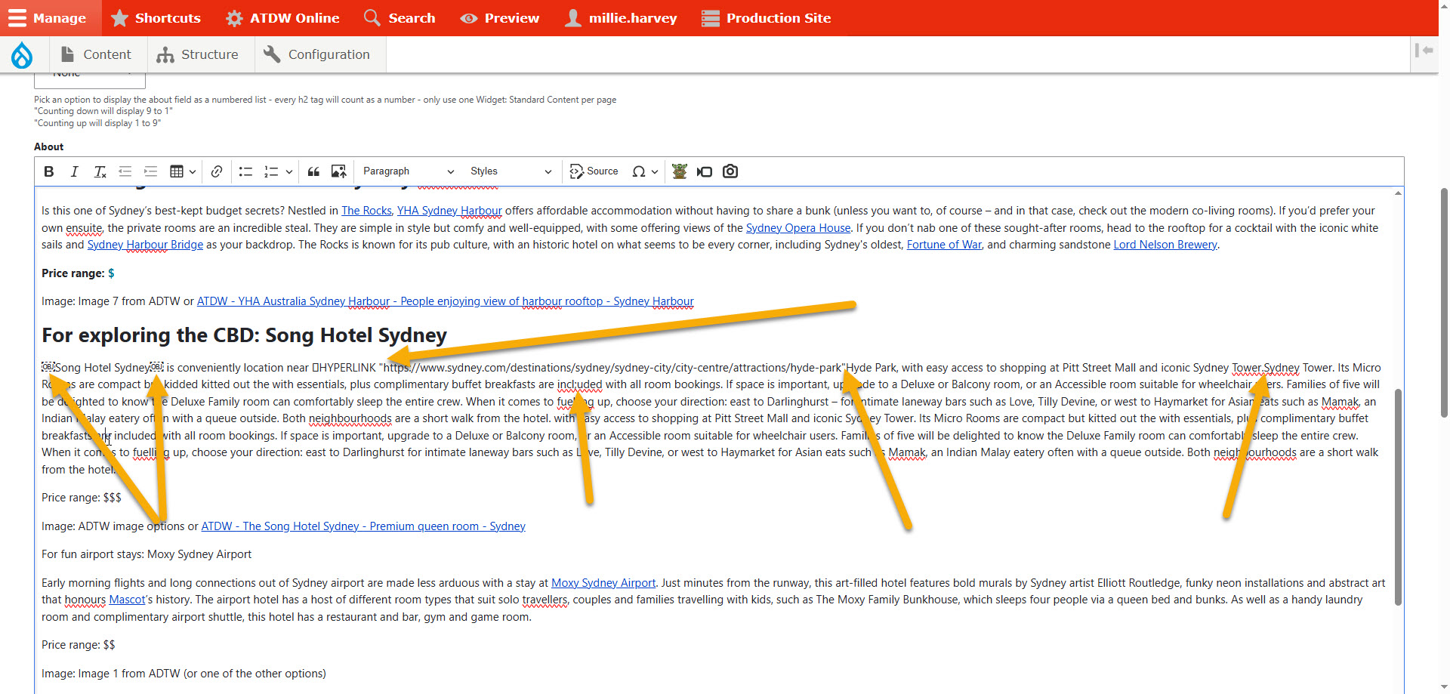Click the 'Price range: $$$' line

click(x=82, y=498)
